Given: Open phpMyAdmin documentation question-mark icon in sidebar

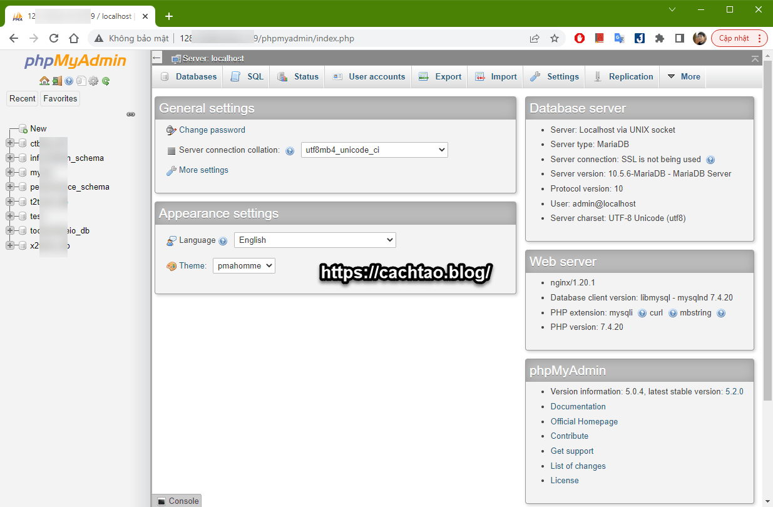Looking at the screenshot, I should (x=69, y=81).
